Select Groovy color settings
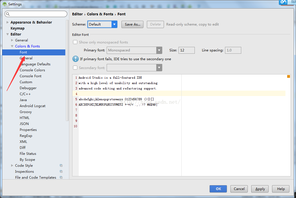Image resolution: width=296 pixels, height=198 pixels. point(26,112)
